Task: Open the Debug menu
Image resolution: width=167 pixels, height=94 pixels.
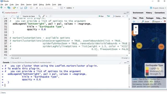Action: (x=41, y=5)
